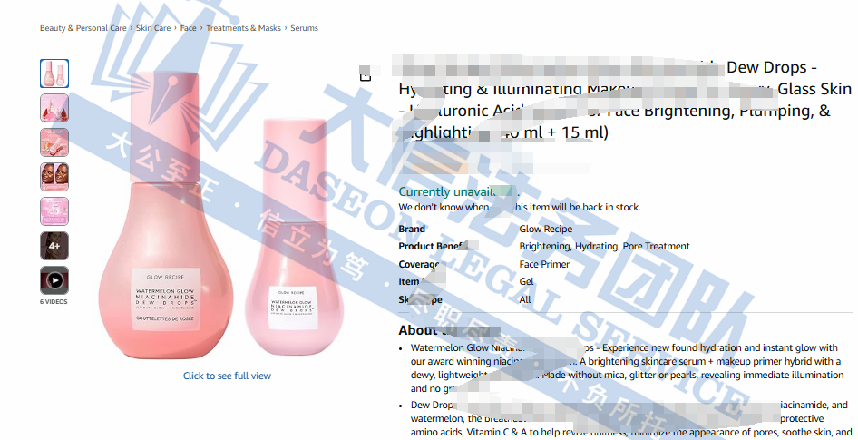Select the second product thumbnail with watermelon
The image size is (858, 440).
click(54, 108)
